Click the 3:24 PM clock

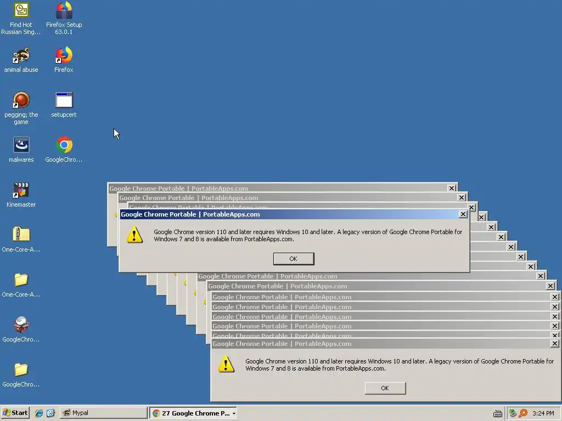(543, 413)
